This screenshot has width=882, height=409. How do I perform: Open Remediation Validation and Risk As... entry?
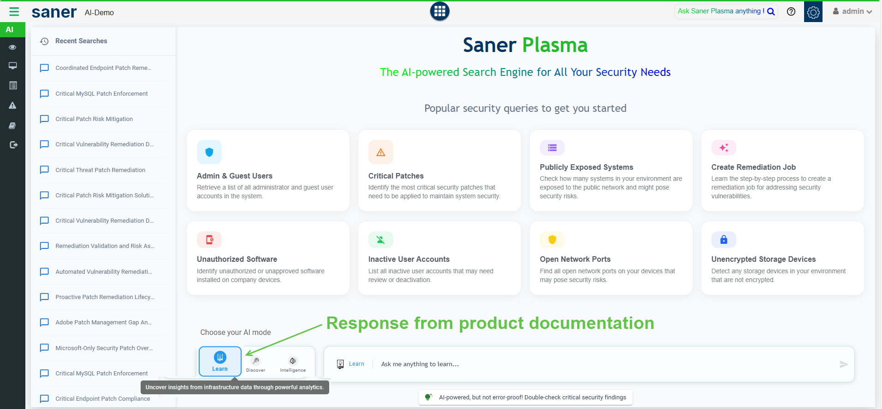coord(103,246)
